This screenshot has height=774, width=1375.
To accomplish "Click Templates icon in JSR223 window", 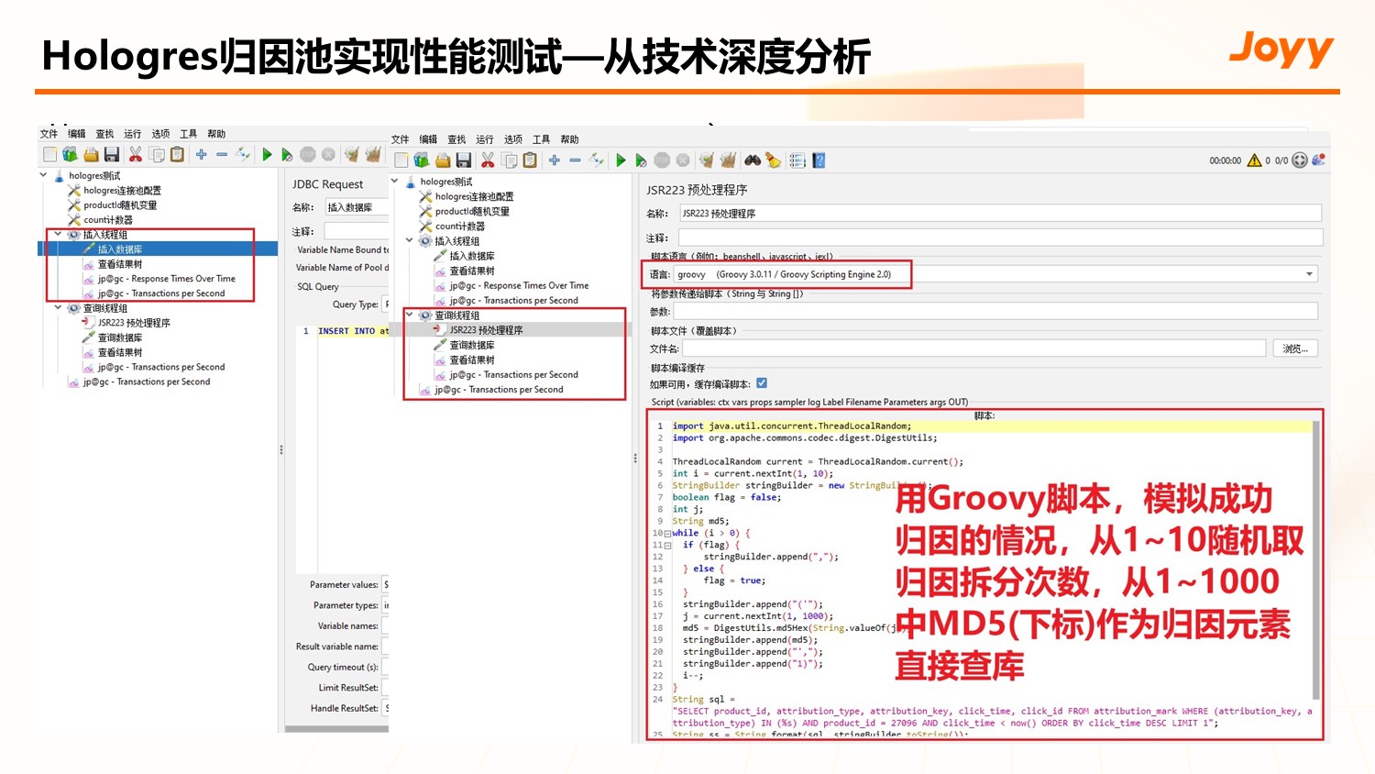I will point(422,160).
